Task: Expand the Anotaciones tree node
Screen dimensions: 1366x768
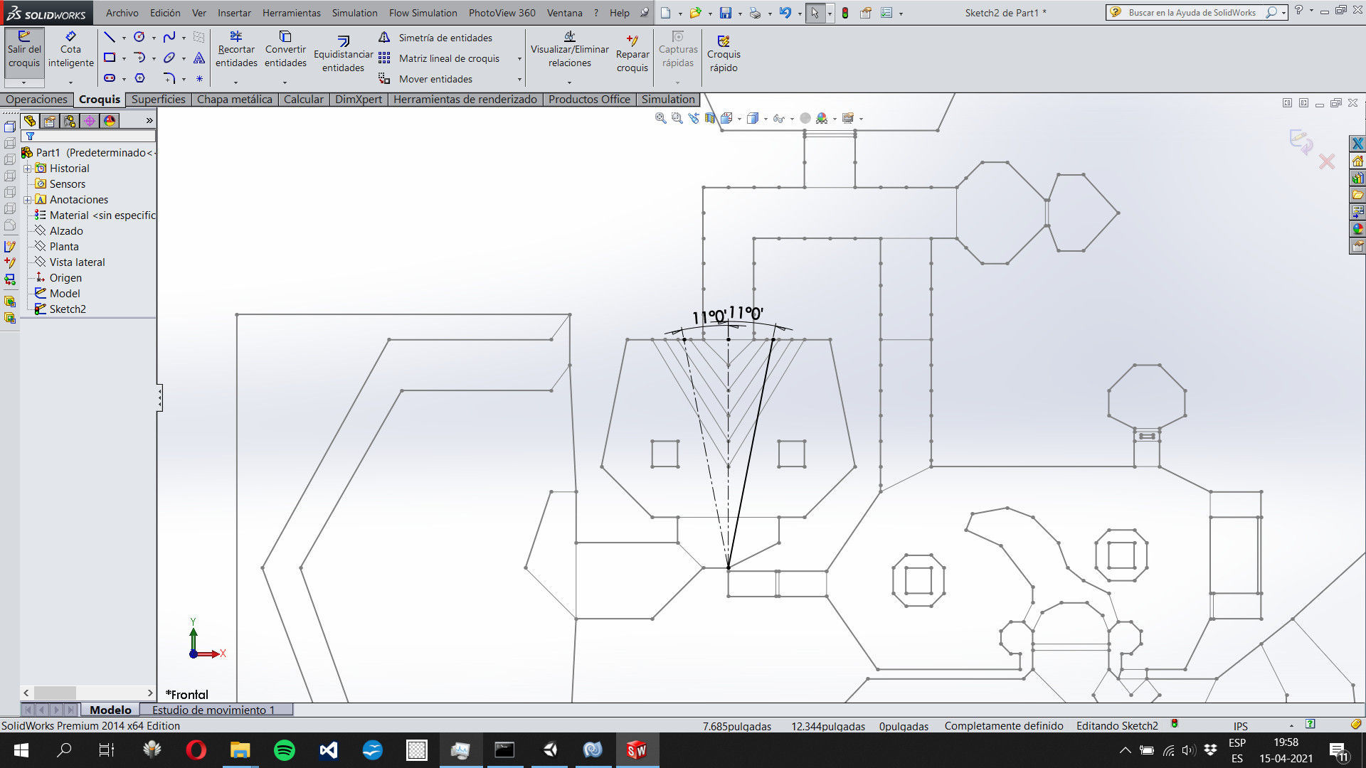Action: (27, 200)
